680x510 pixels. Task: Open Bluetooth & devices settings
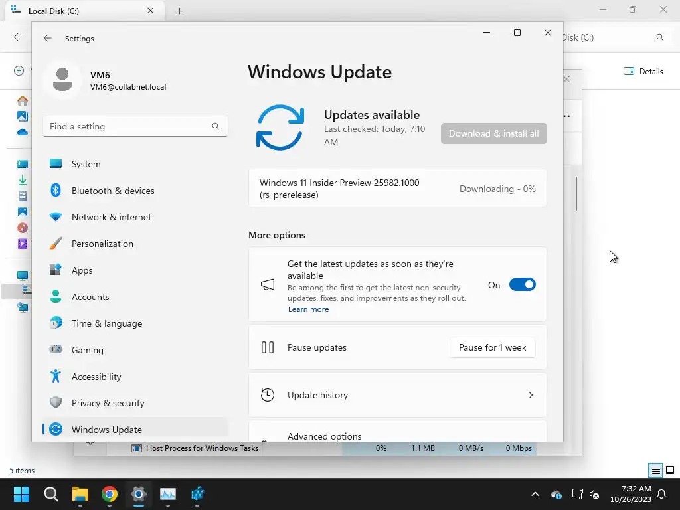tap(135, 191)
